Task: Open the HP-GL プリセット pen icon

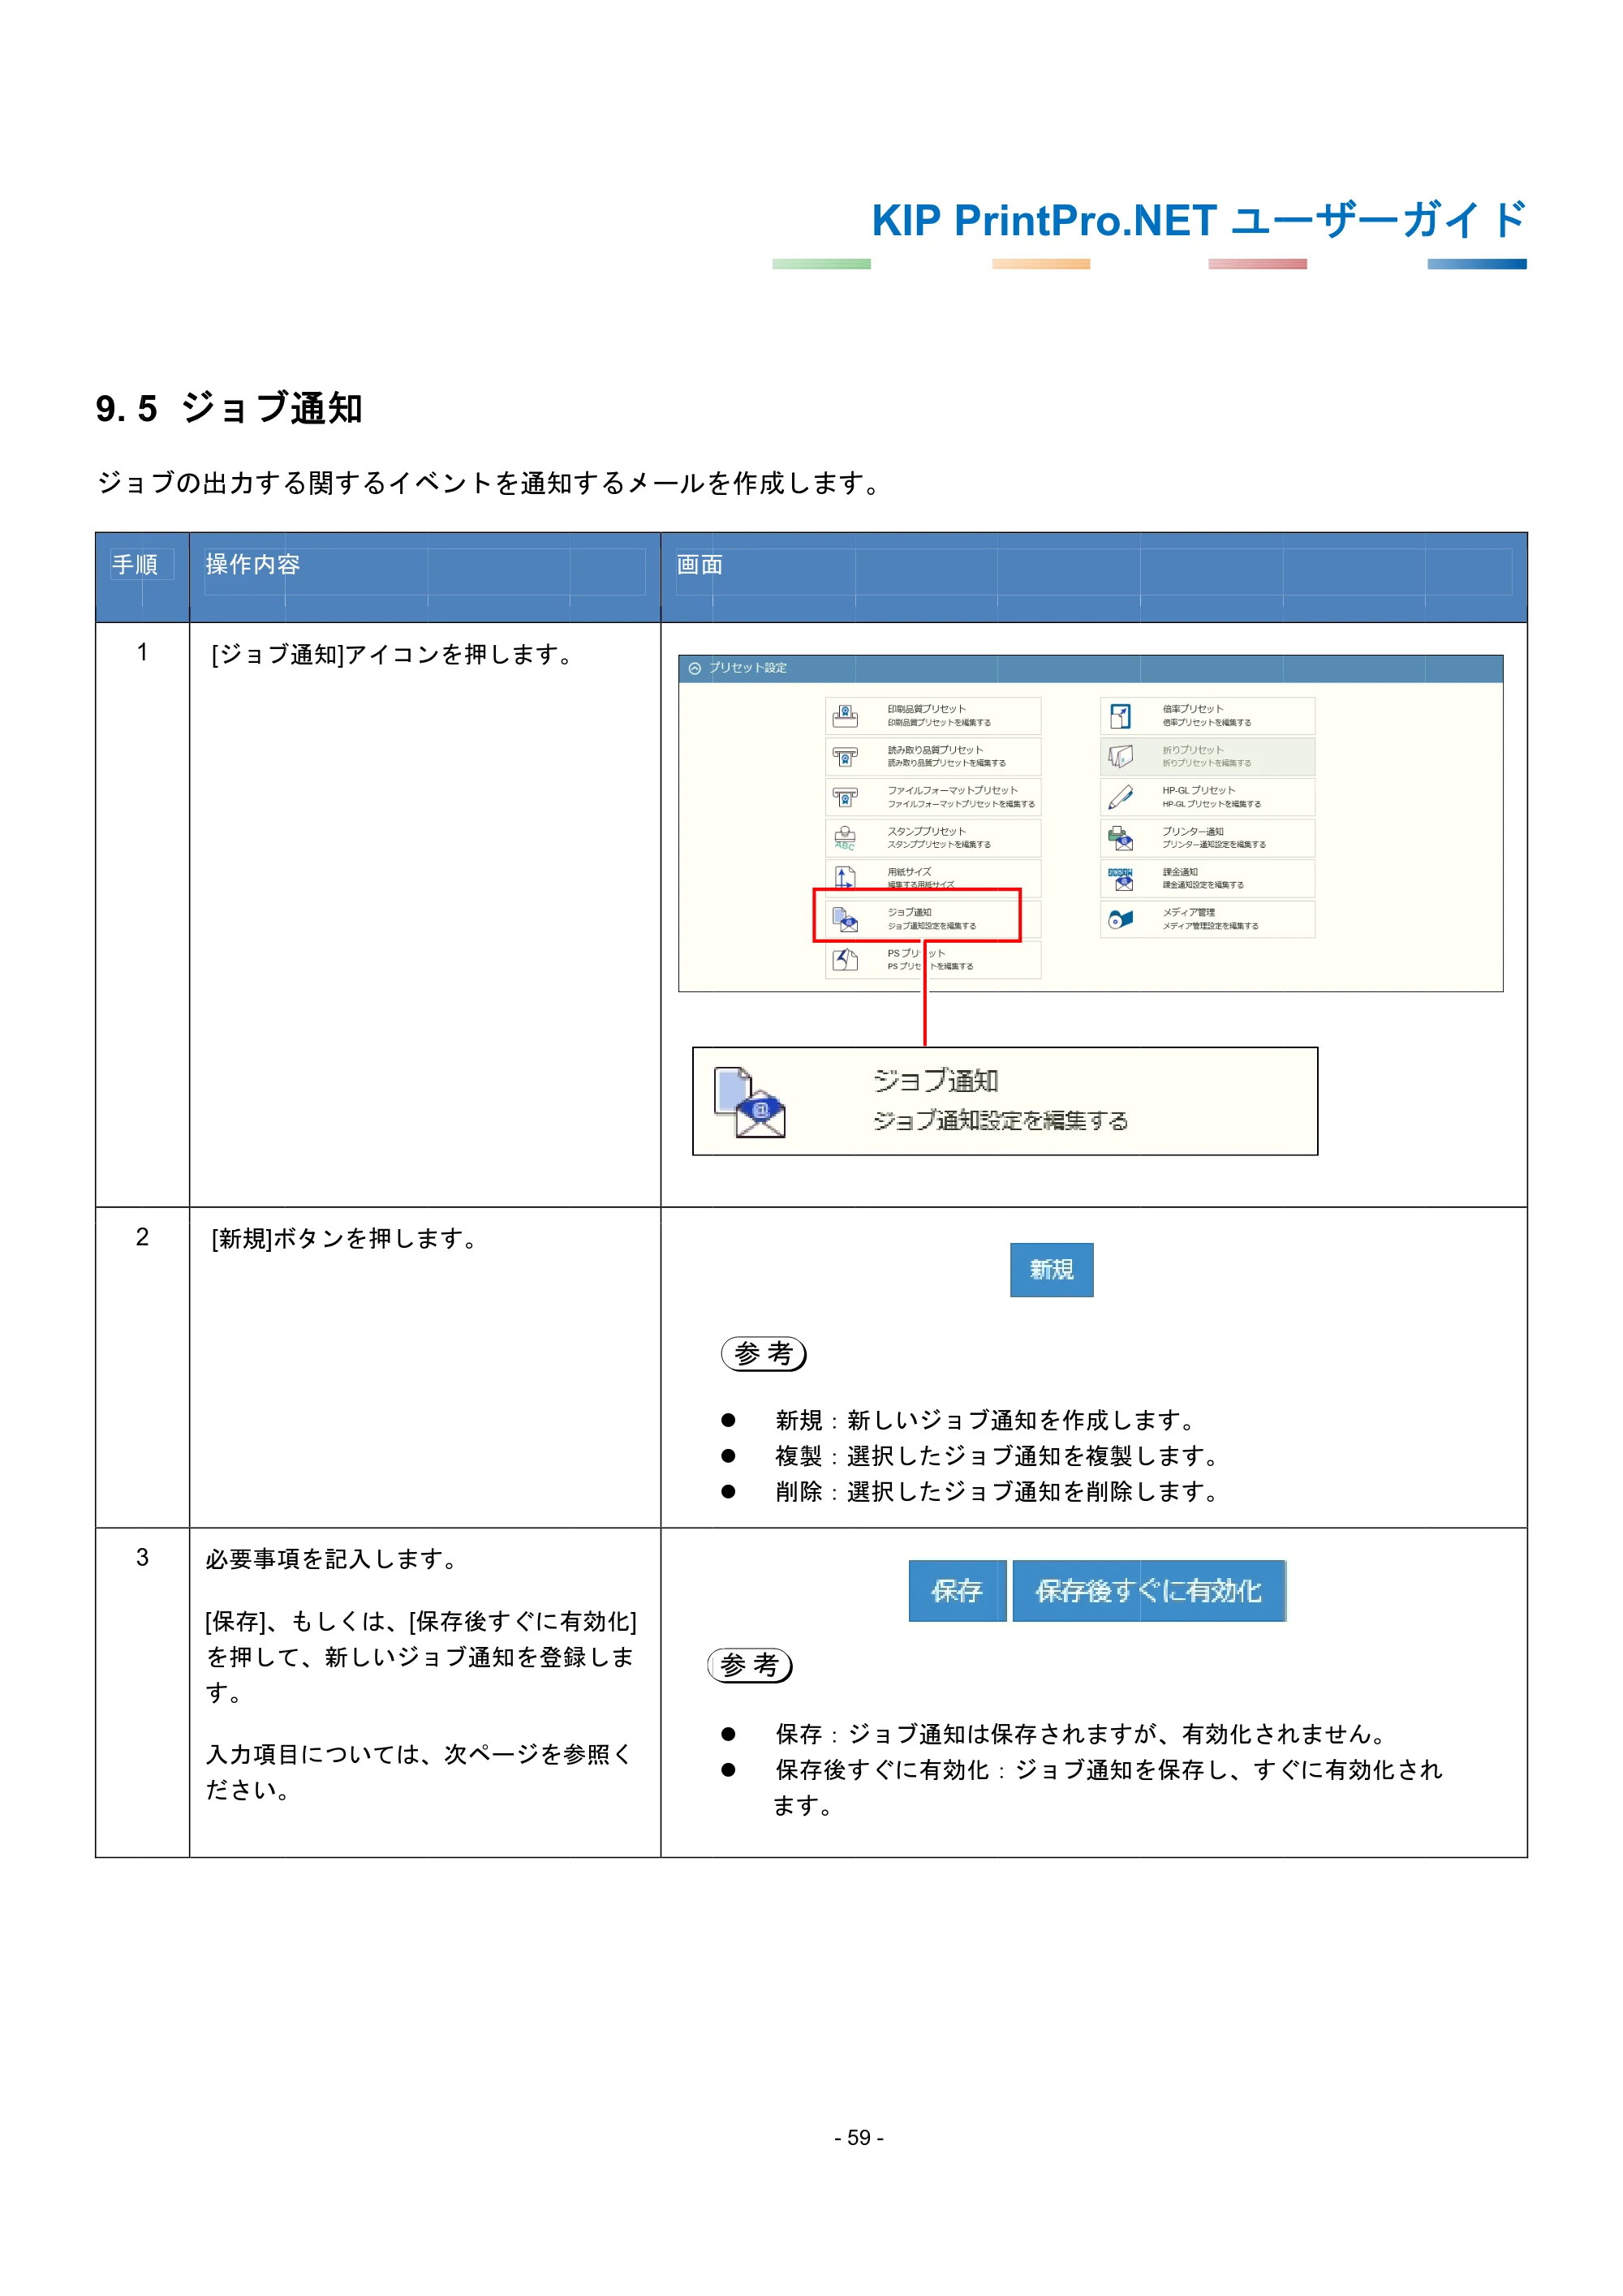Action: 1121,797
